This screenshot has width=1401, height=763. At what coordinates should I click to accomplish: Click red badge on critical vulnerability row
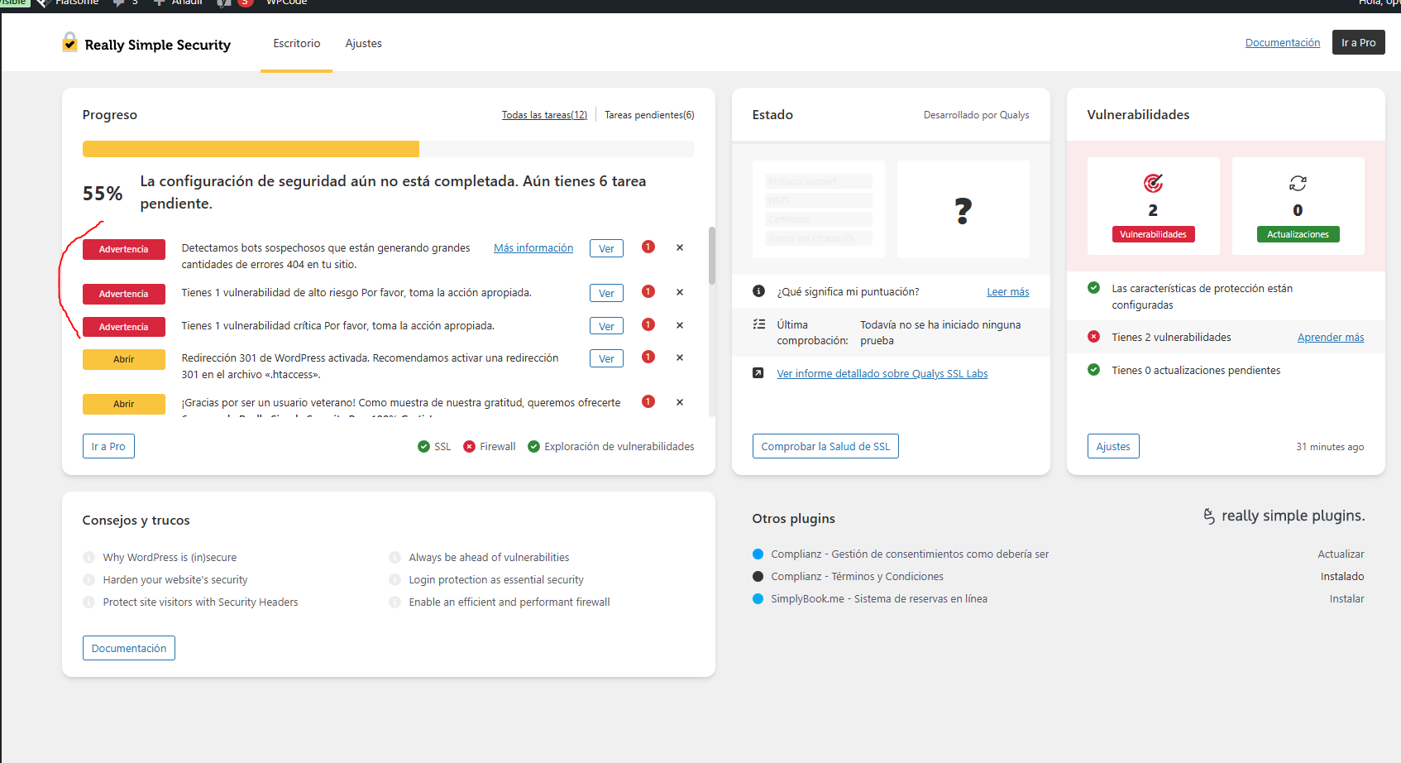tap(648, 324)
